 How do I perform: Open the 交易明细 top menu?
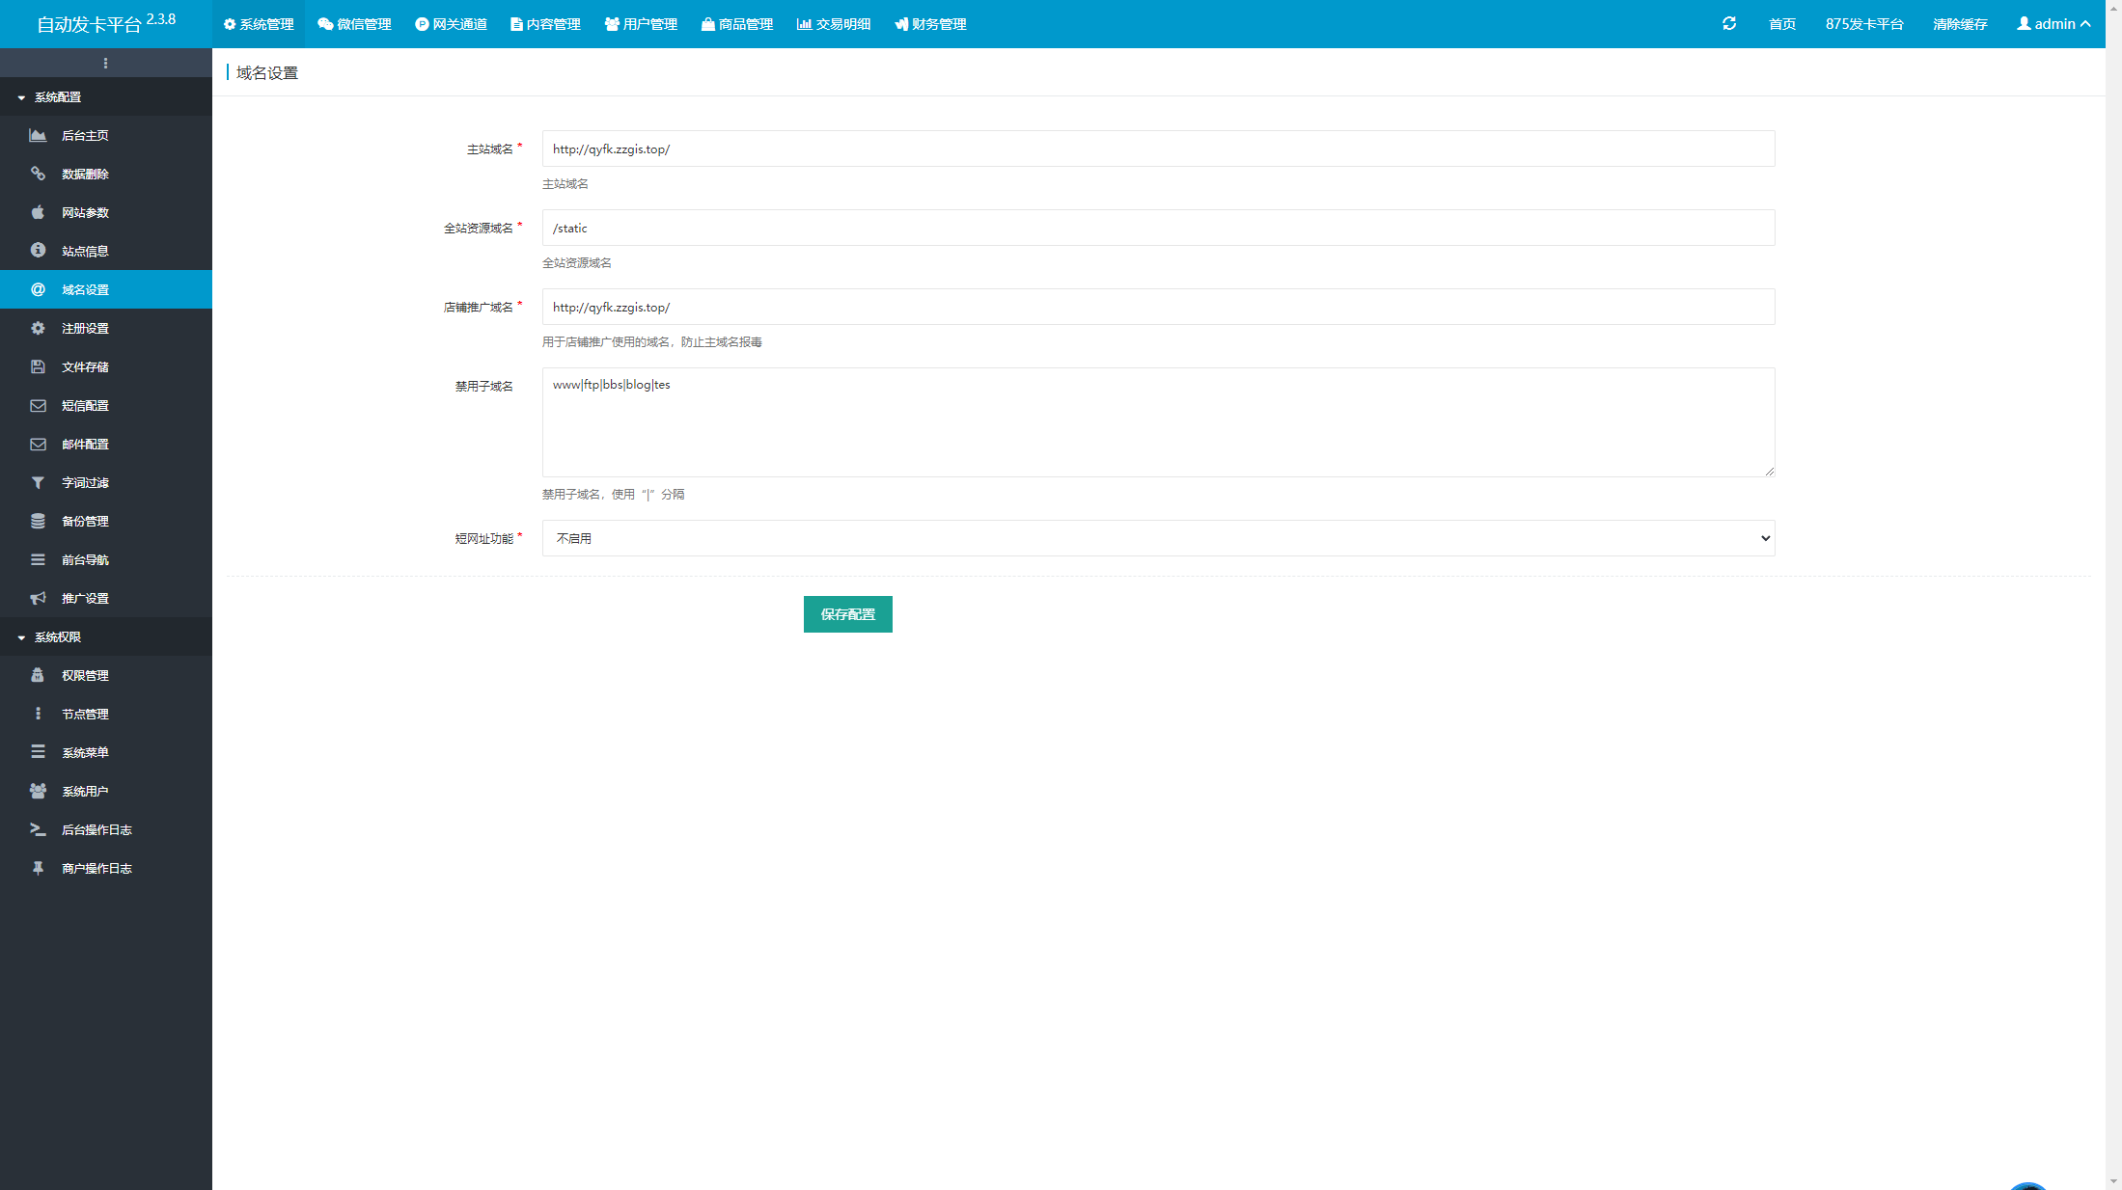(x=834, y=23)
